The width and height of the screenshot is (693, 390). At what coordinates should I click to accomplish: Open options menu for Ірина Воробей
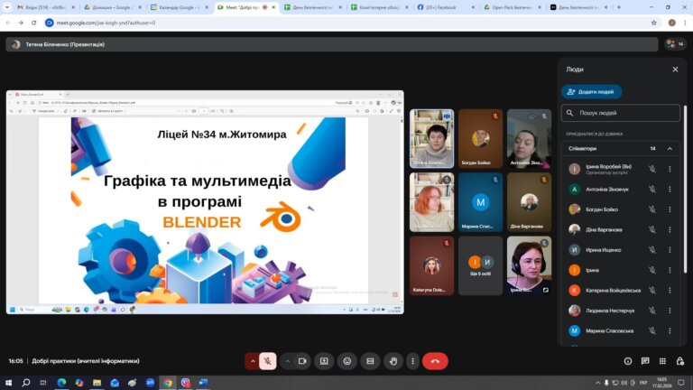pyautogui.click(x=670, y=169)
